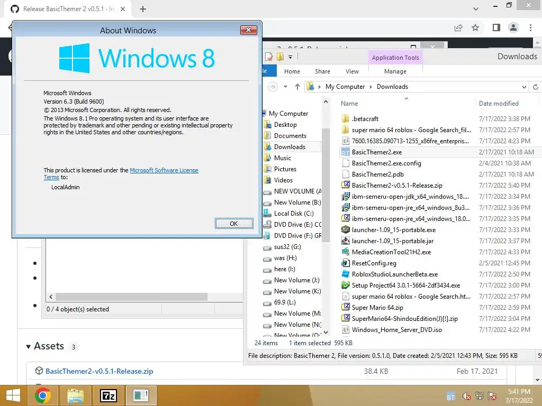The height and width of the screenshot is (406, 542).
Task: Click the taskbar clock and date
Action: point(519,396)
